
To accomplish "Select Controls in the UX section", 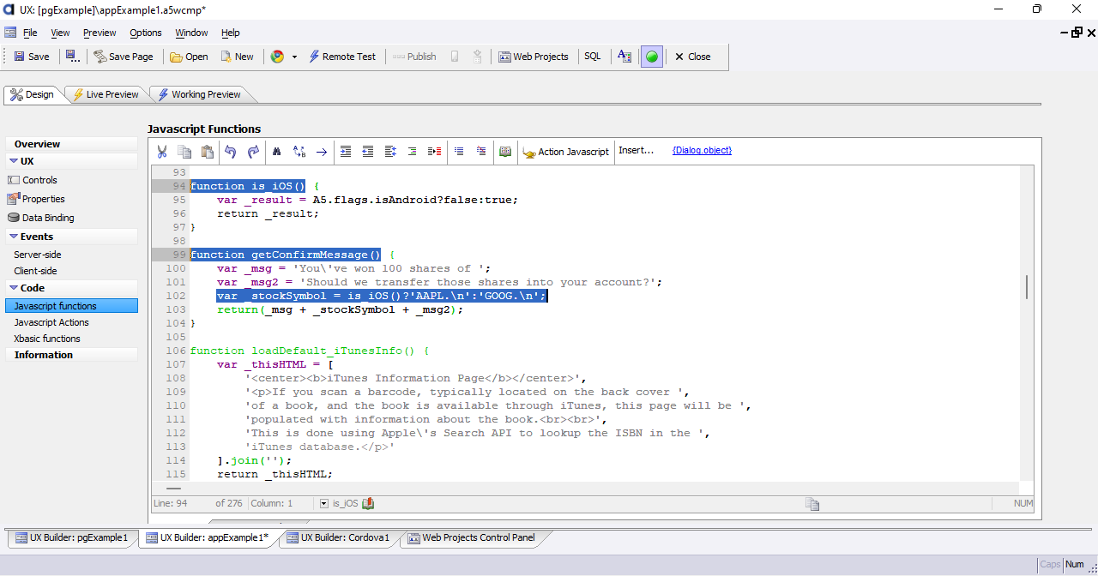I will click(x=39, y=180).
